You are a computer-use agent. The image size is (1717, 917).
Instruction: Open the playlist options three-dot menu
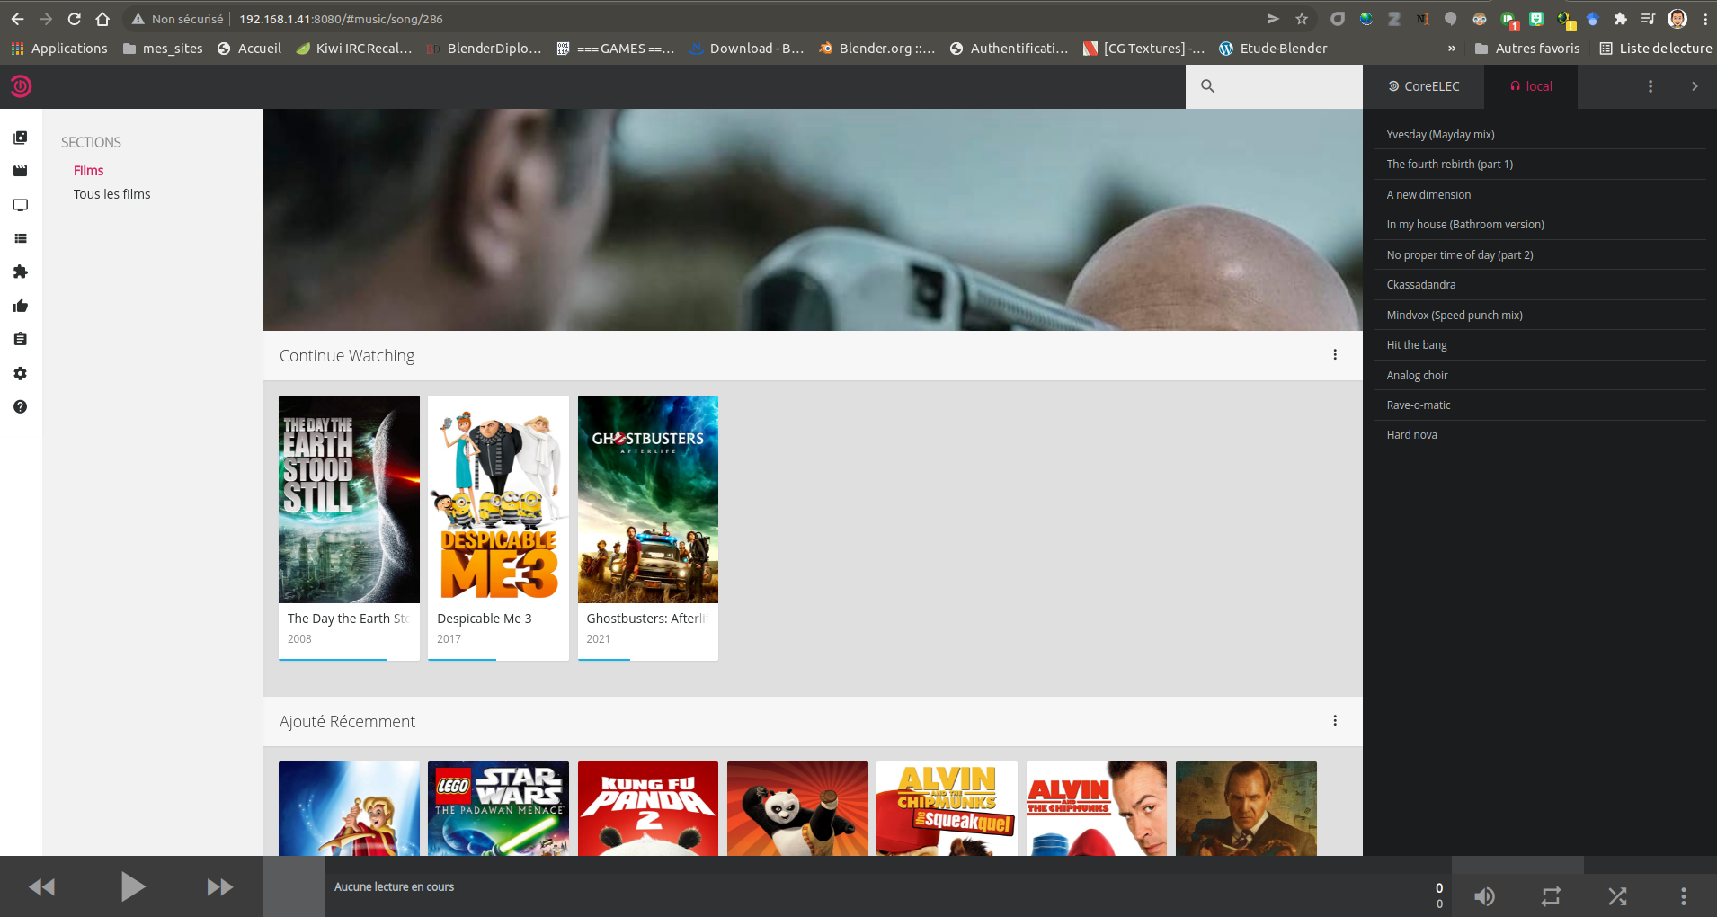pos(1650,86)
